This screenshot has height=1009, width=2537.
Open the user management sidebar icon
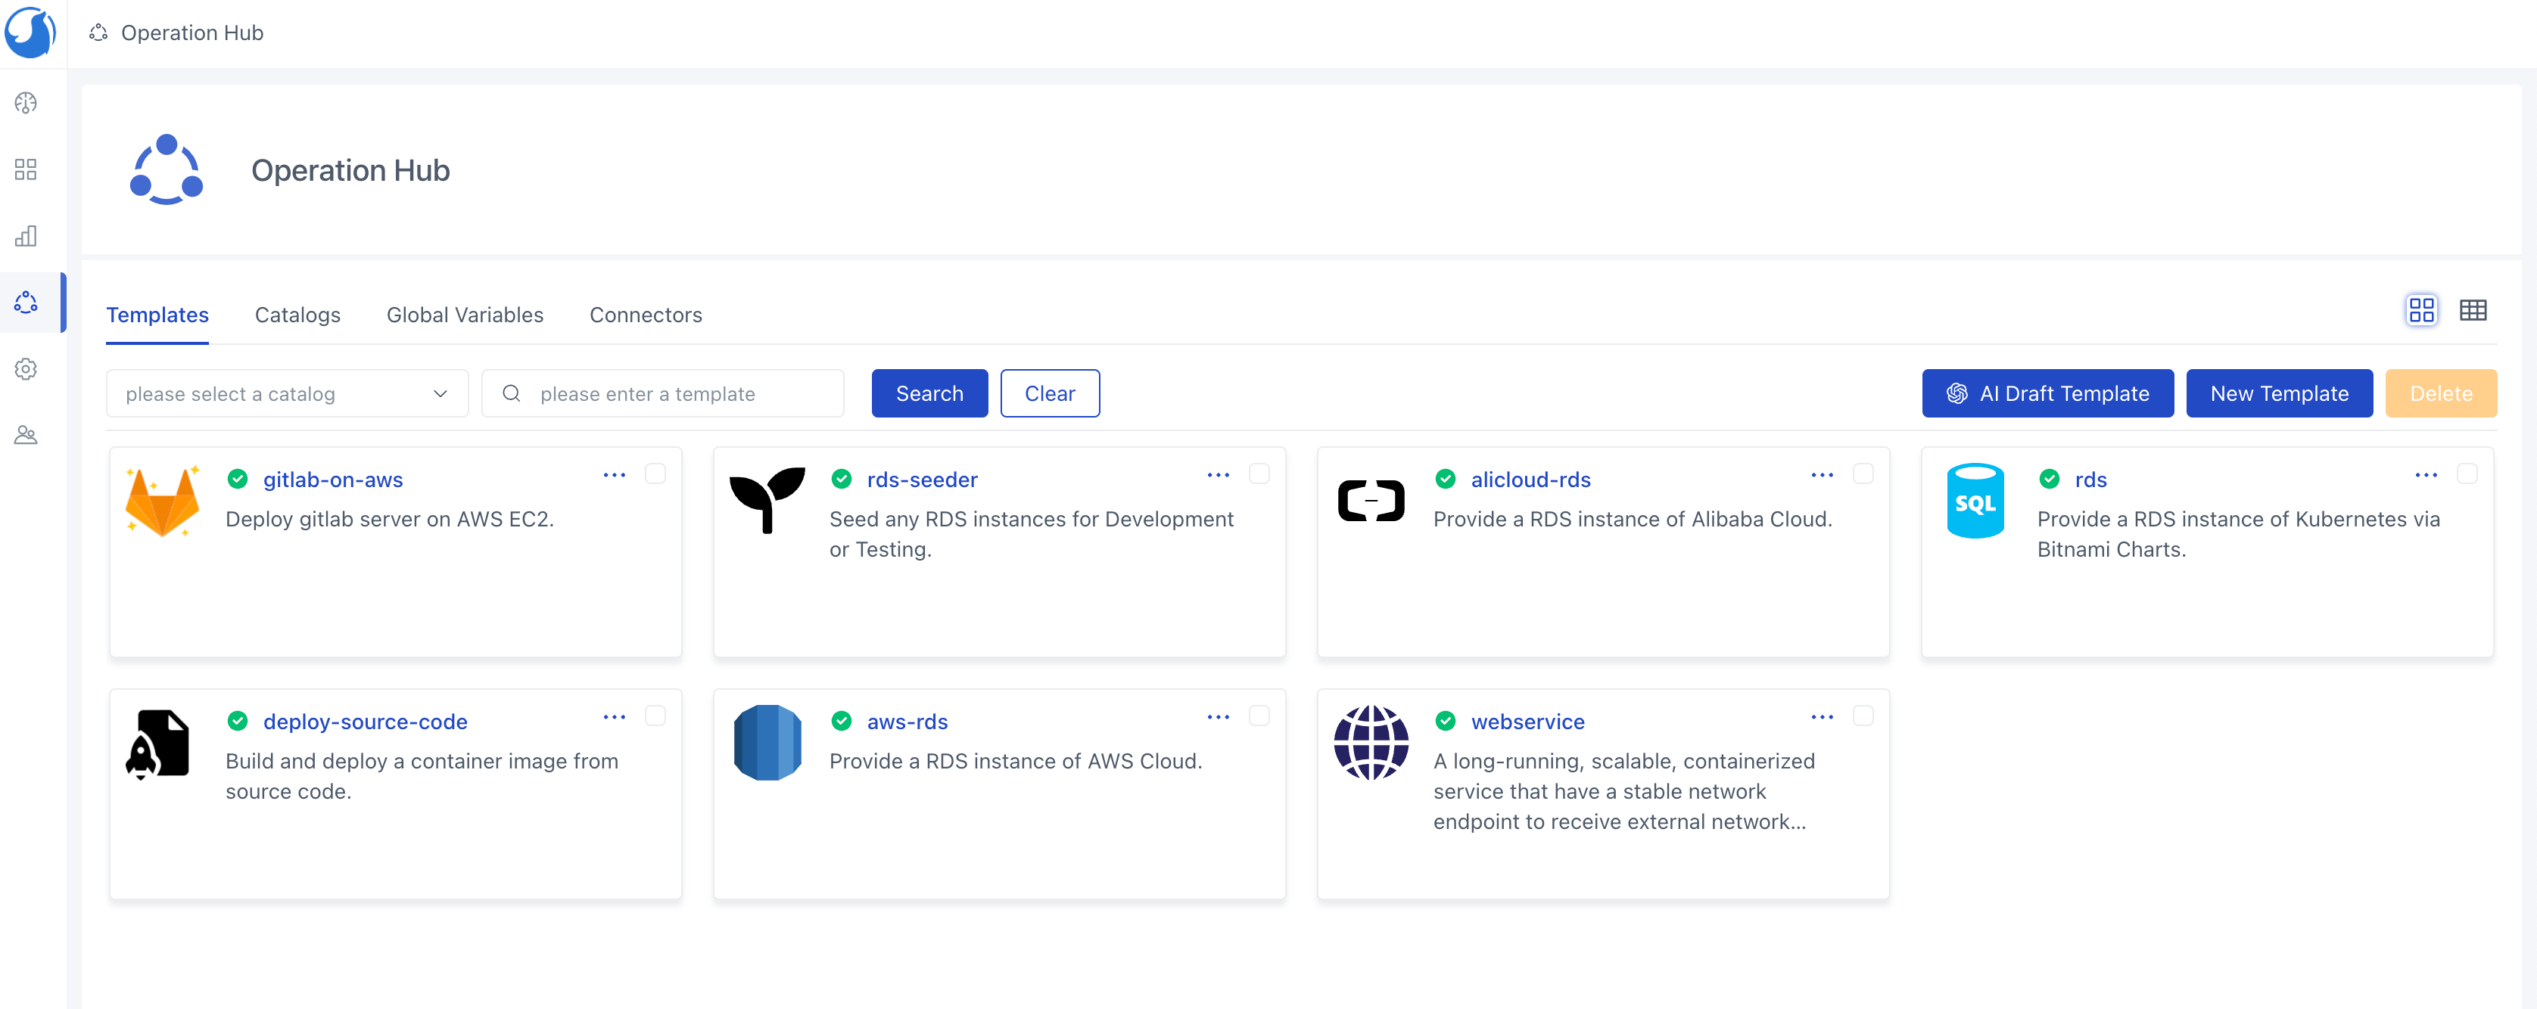(26, 435)
